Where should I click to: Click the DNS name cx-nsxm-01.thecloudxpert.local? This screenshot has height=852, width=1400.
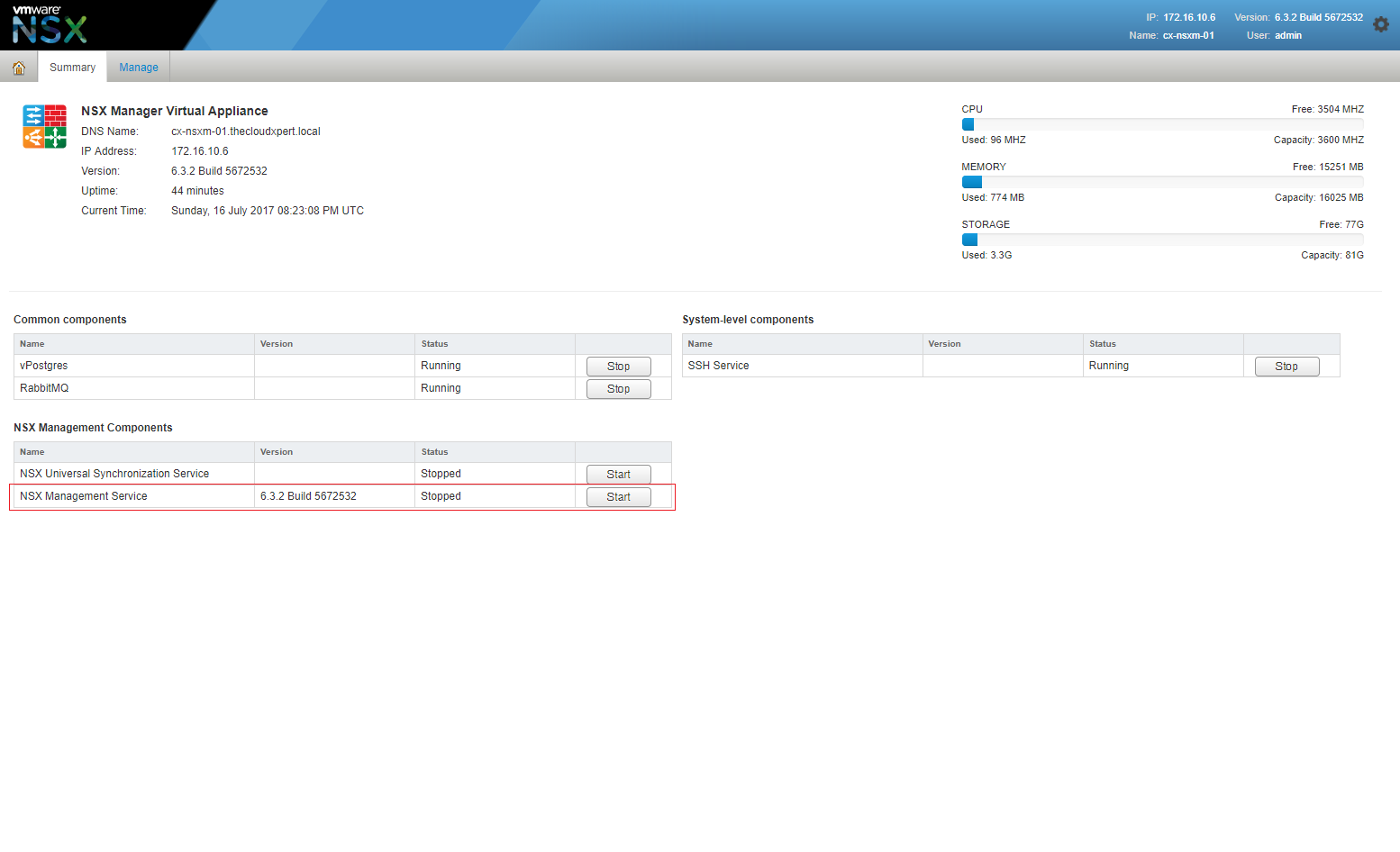(x=246, y=131)
